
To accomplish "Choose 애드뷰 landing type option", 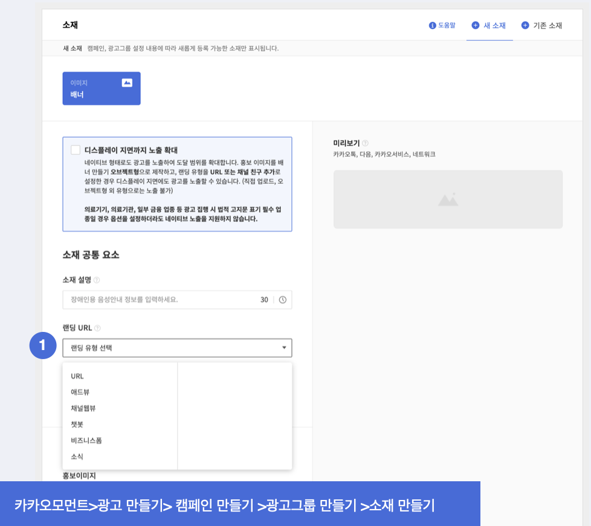I will [x=80, y=392].
